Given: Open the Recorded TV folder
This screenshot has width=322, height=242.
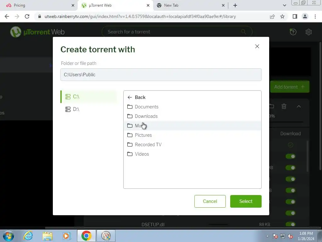Looking at the screenshot, I should pos(192,145).
